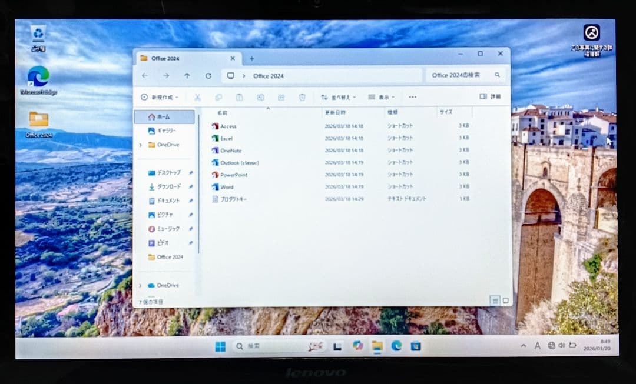Click the Copy icon on the toolbar
636x384 pixels.
click(x=218, y=97)
